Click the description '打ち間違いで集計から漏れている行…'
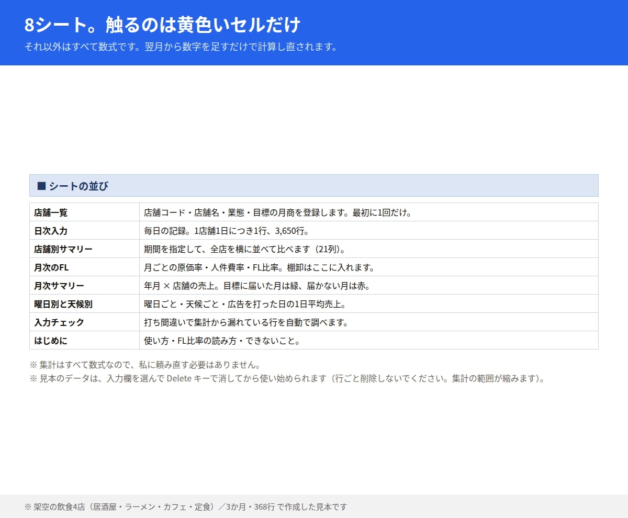Viewport: 628px width, 518px height. (x=369, y=322)
